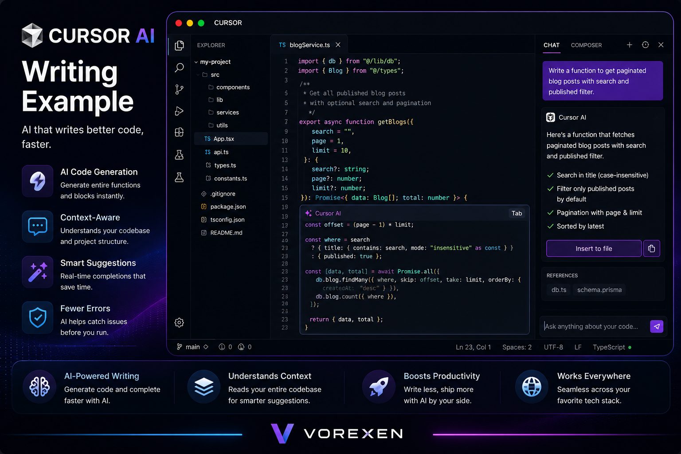Screen dimensions: 681x454
Task: Open the schema.prisma reference chip
Action: click(x=599, y=290)
